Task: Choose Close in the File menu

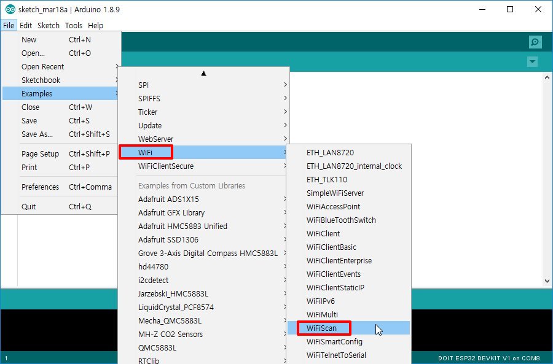Action: (61, 107)
